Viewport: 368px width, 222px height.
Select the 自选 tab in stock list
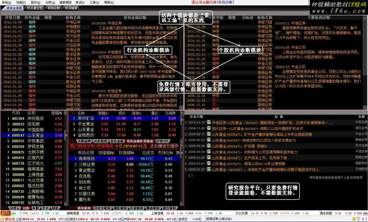point(26,208)
